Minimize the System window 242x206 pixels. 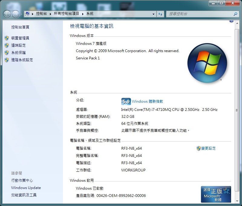click(x=213, y=3)
